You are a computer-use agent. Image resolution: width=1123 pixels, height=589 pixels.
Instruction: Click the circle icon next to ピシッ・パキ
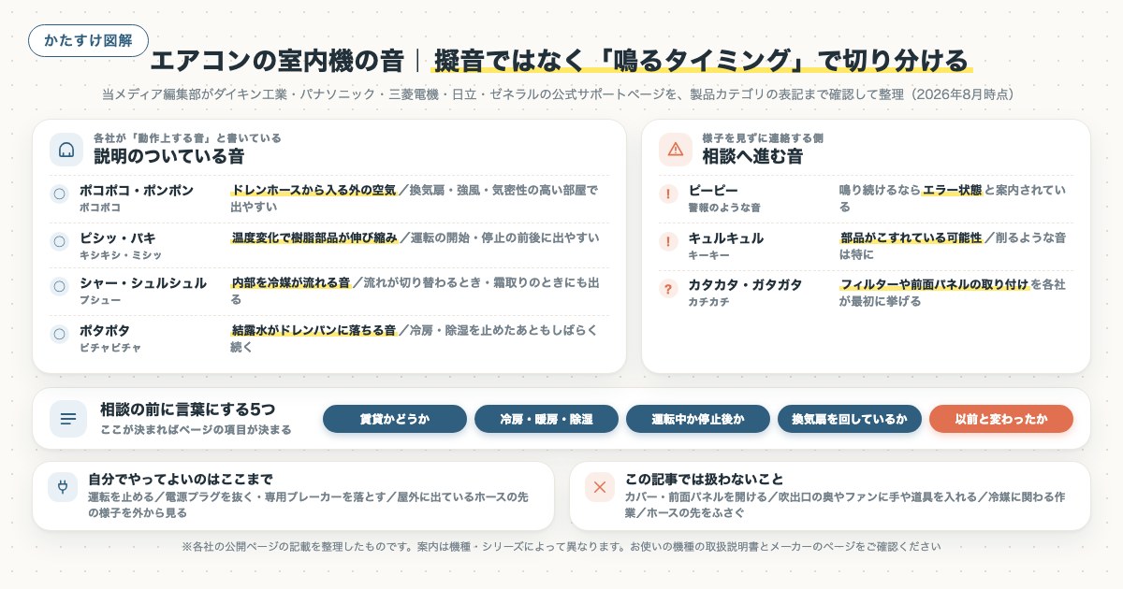pos(60,241)
